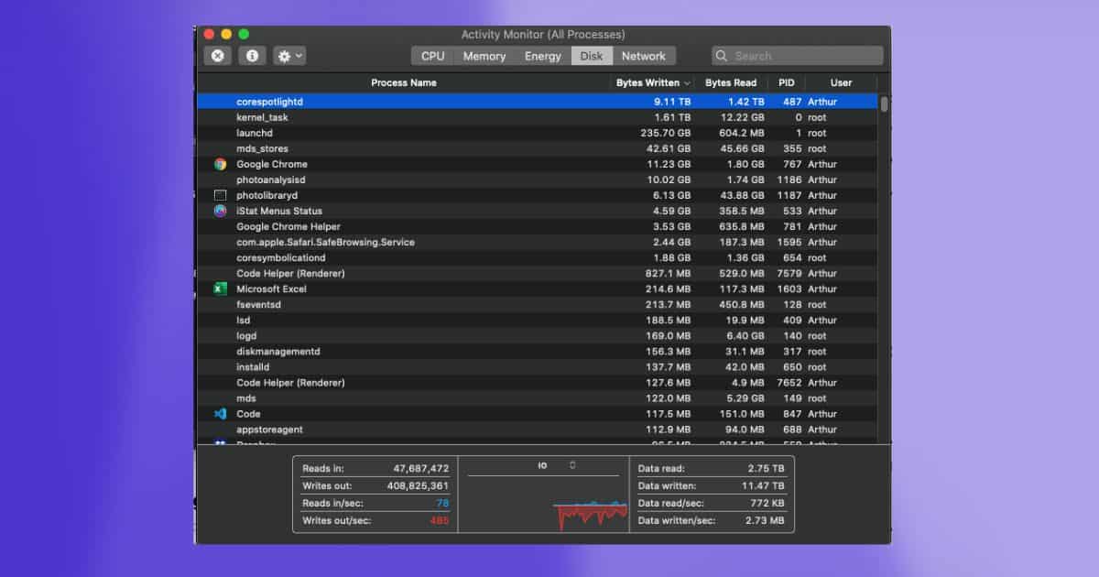This screenshot has height=577, width=1099.
Task: Open process info with the (i) button
Action: click(252, 56)
